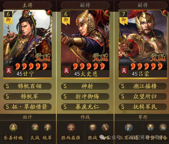
Task: Click the 统军 octagonal icon
Action: [x=48, y=127]
